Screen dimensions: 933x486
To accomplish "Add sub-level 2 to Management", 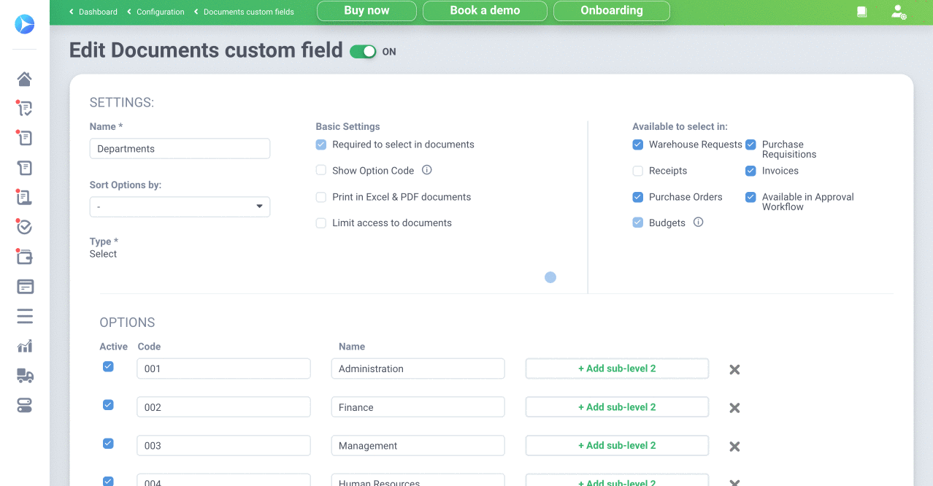I will pyautogui.click(x=617, y=446).
